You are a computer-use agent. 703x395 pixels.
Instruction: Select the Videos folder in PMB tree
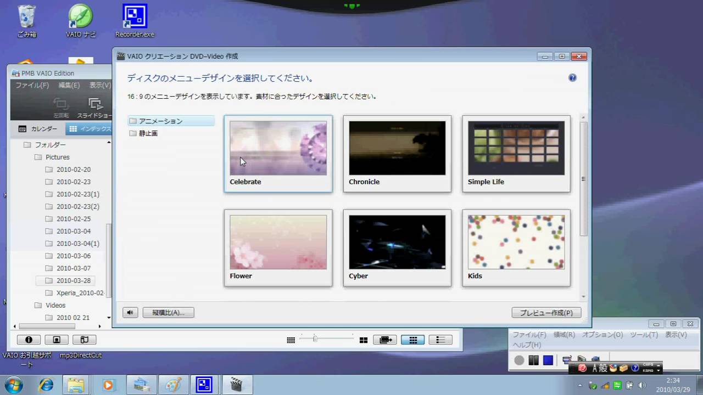tap(50, 306)
